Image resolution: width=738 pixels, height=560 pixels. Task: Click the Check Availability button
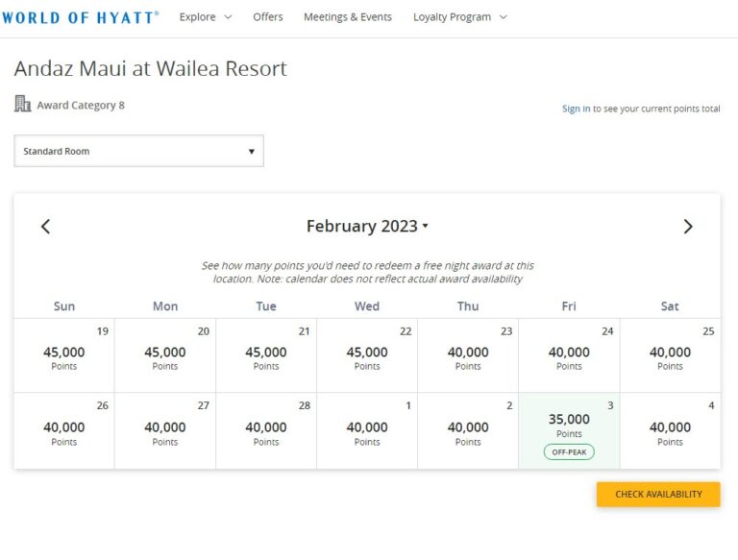pos(658,494)
